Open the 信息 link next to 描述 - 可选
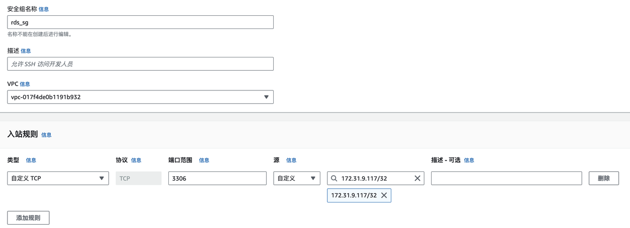630x228 pixels. pos(469,160)
